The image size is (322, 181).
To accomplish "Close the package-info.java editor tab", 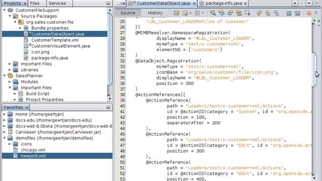I will tap(245, 4).
